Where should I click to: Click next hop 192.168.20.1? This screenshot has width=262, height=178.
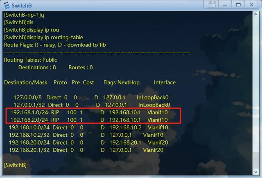[x=125, y=142]
